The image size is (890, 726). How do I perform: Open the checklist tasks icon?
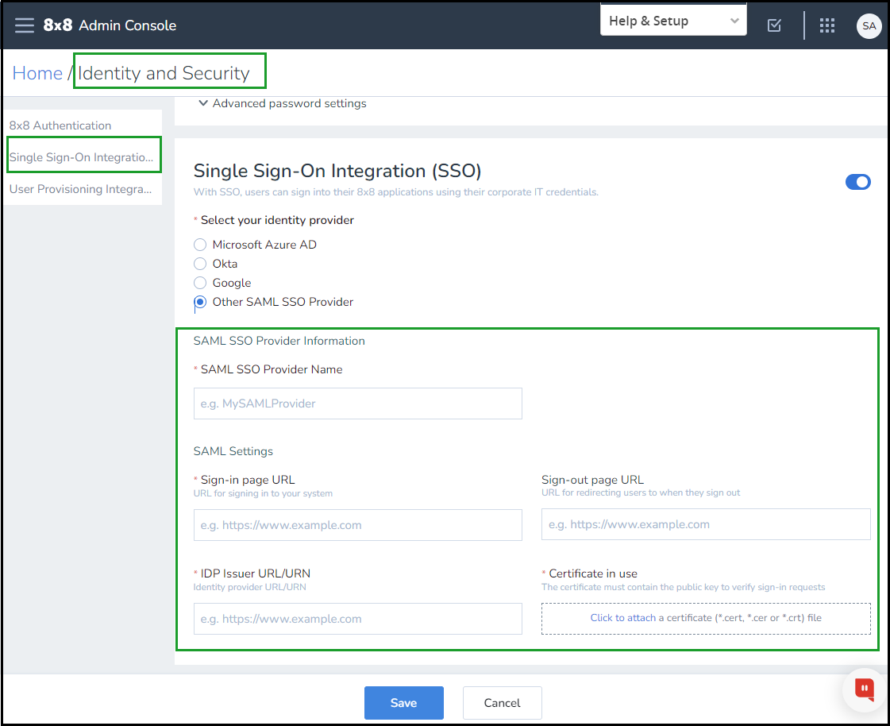(774, 25)
